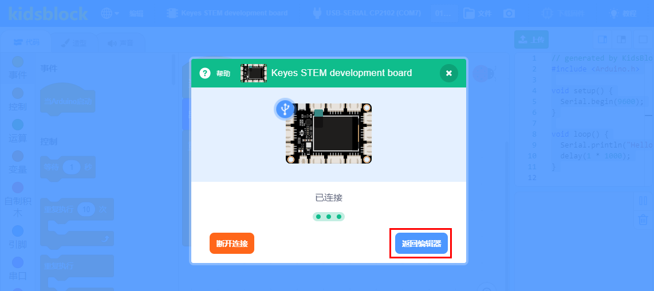The height and width of the screenshot is (291, 654).
Task: Select the second stage layout icon
Action: click(621, 39)
